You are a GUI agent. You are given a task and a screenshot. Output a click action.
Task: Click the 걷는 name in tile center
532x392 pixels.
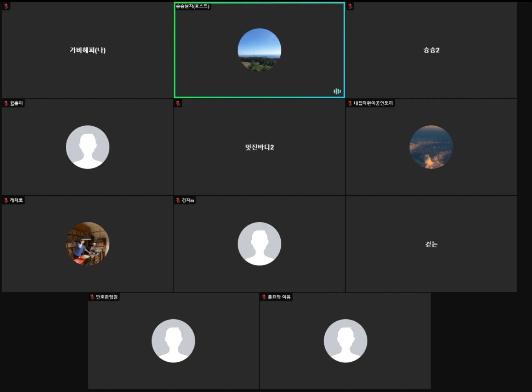click(x=431, y=244)
